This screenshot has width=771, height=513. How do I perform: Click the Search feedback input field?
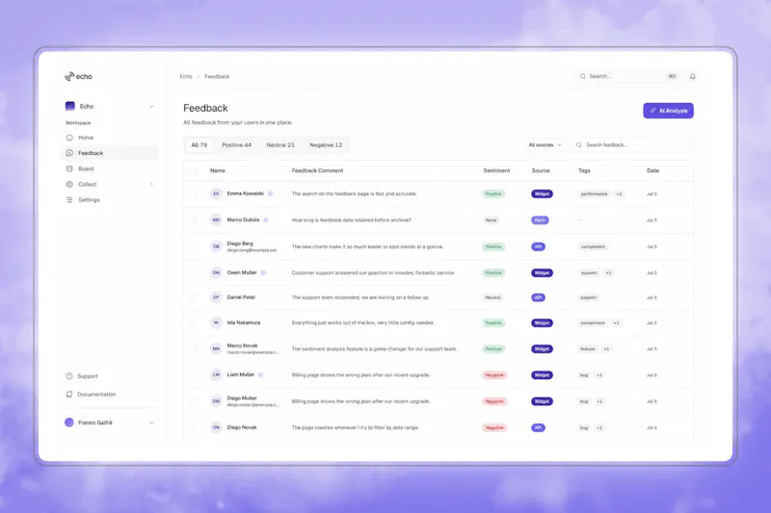(x=632, y=144)
